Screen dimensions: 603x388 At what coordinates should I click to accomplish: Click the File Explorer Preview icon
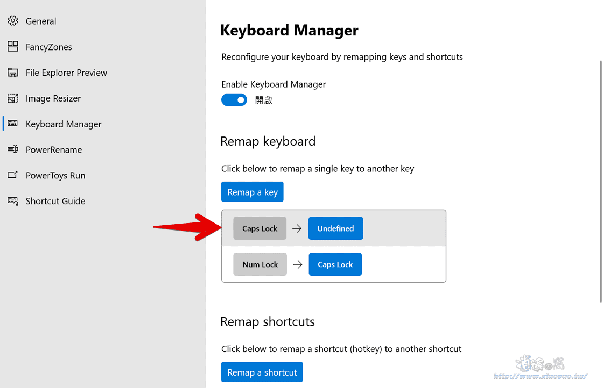point(13,72)
